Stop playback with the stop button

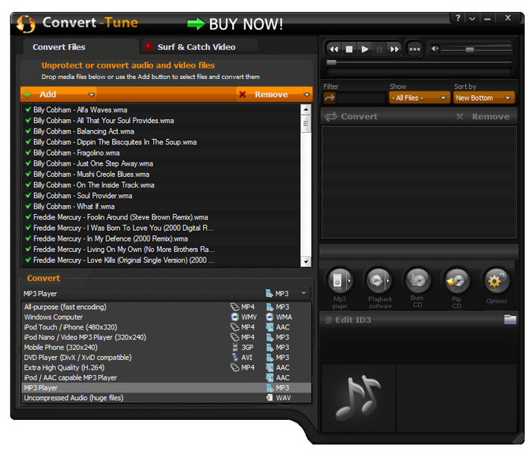349,49
